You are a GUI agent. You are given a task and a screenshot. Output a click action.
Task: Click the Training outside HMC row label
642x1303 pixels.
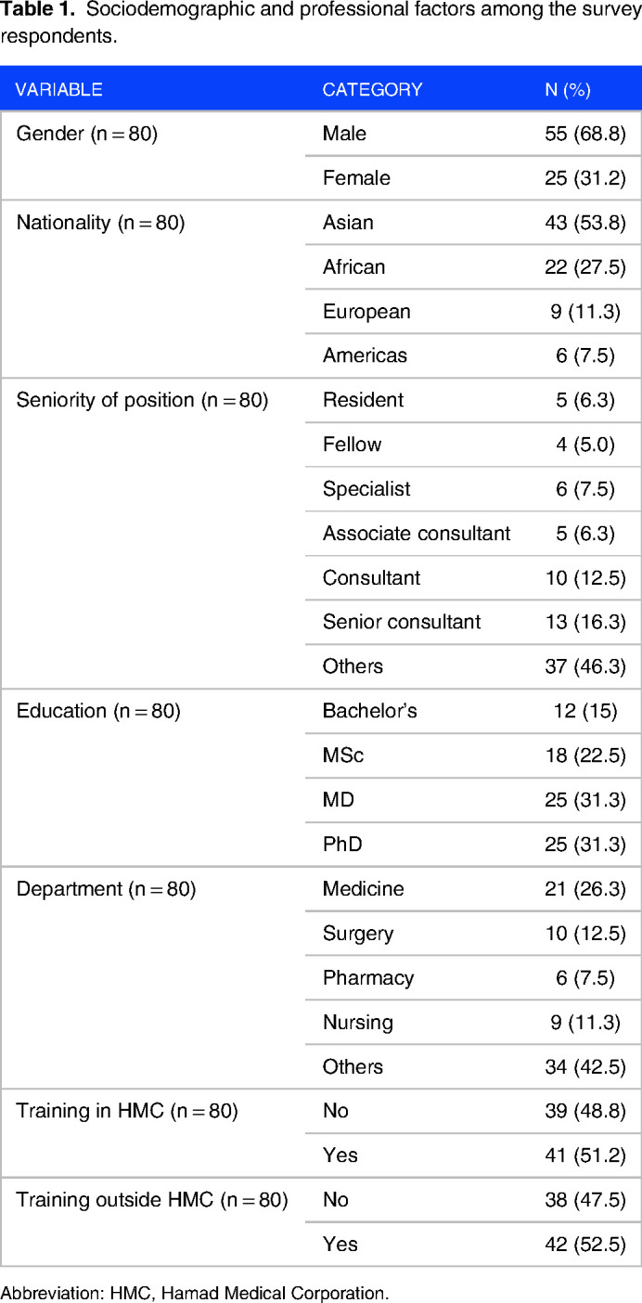152,1200
